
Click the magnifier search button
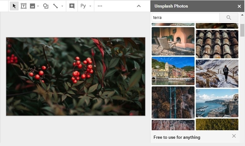pyautogui.click(x=229, y=18)
